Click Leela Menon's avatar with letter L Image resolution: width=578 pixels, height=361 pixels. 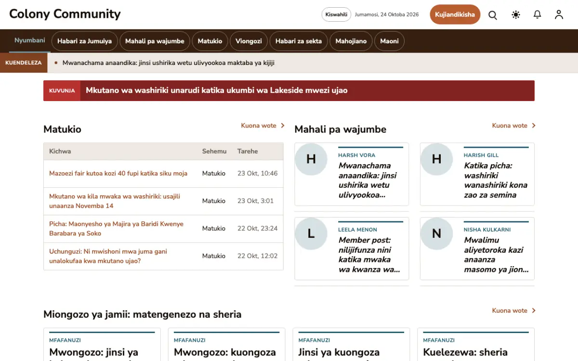tap(311, 233)
